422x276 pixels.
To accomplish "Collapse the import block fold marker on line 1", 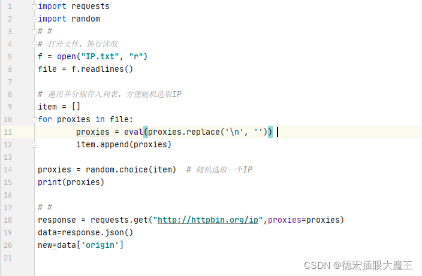I will click(x=34, y=7).
